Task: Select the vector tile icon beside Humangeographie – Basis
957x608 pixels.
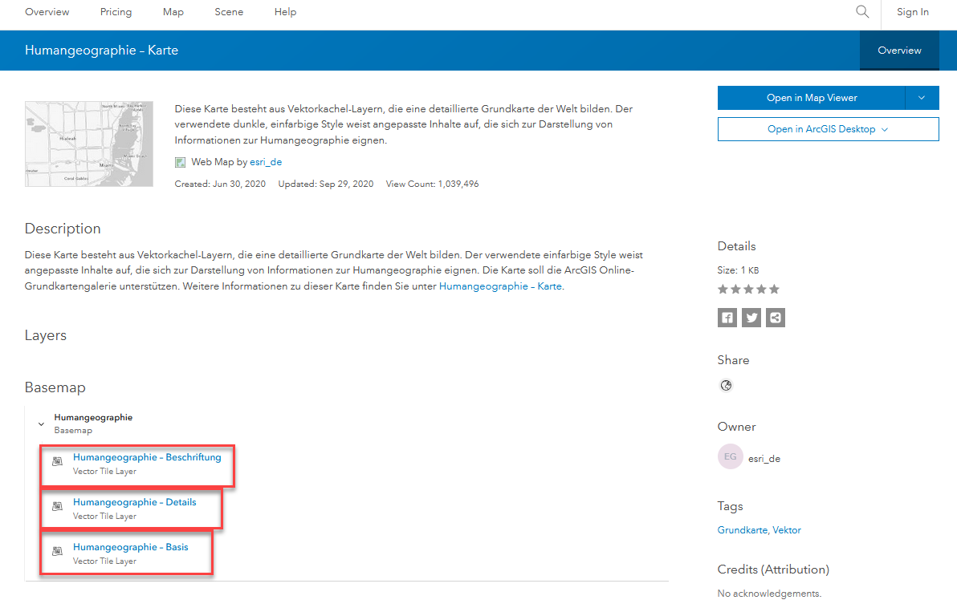Action: pos(56,550)
